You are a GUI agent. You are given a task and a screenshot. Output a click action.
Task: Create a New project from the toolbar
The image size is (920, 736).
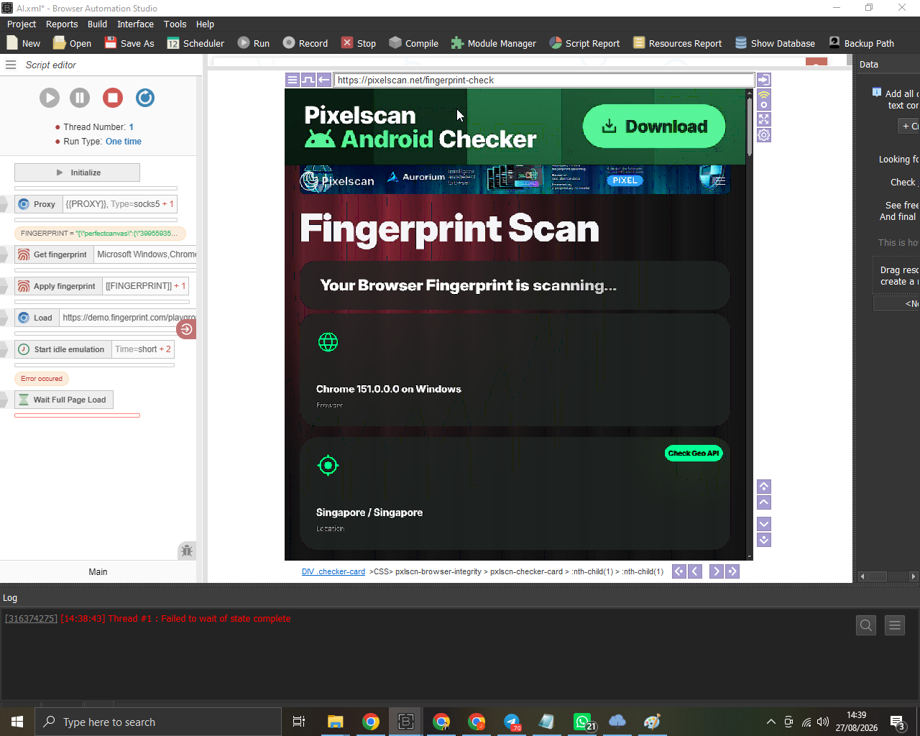point(23,43)
